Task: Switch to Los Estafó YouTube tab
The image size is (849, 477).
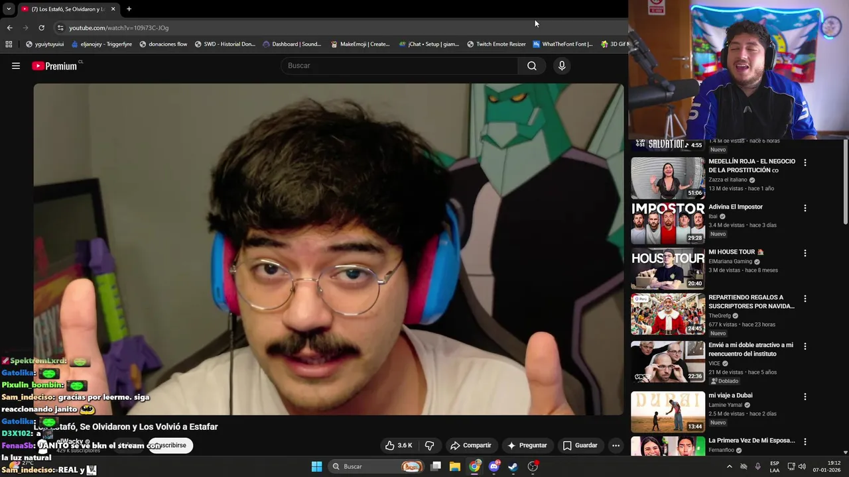Action: [x=68, y=9]
